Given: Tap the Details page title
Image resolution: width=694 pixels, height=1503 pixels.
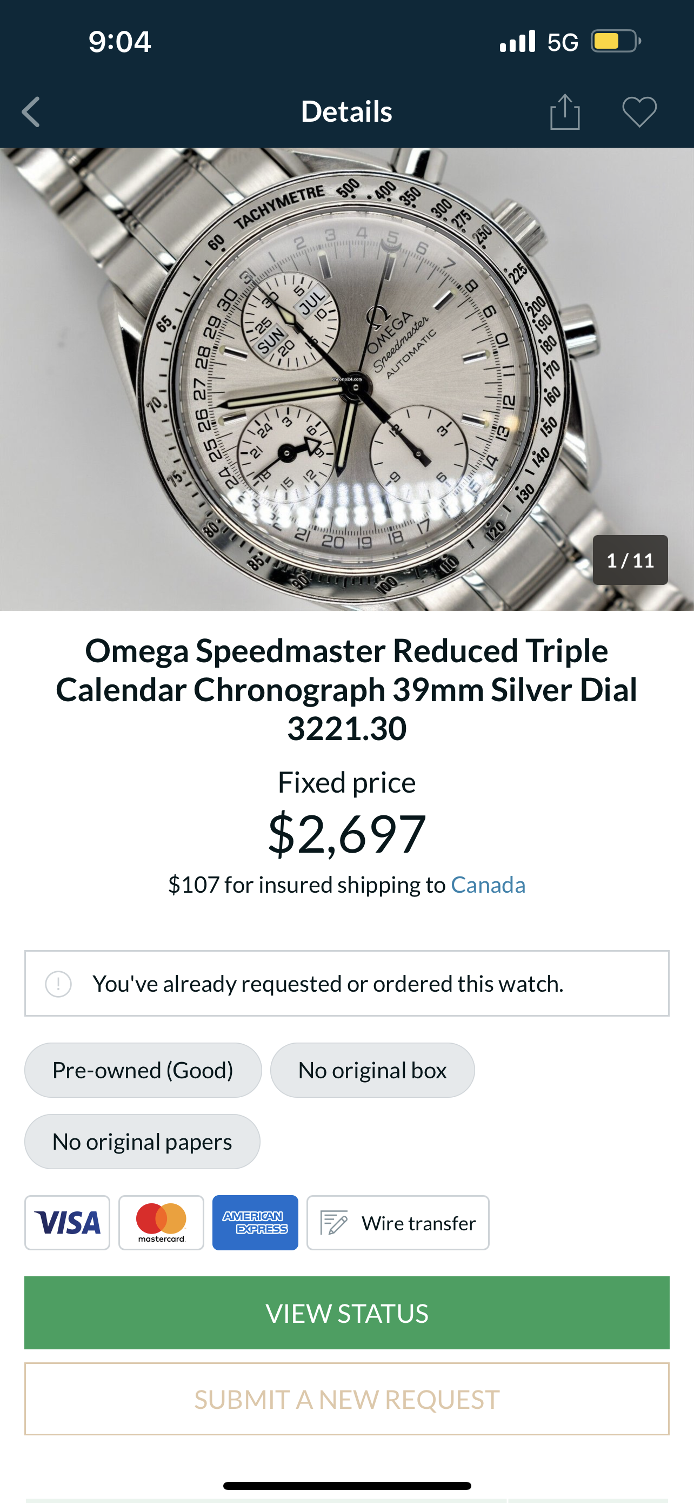Looking at the screenshot, I should tap(346, 111).
